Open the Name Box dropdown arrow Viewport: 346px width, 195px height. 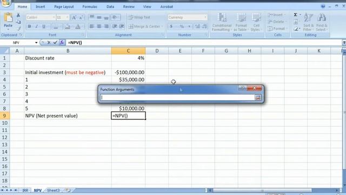(x=36, y=42)
